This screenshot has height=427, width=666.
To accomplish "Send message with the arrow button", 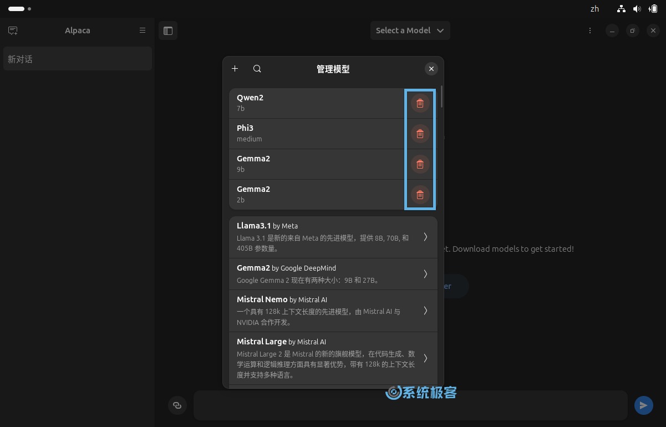I will coord(643,405).
